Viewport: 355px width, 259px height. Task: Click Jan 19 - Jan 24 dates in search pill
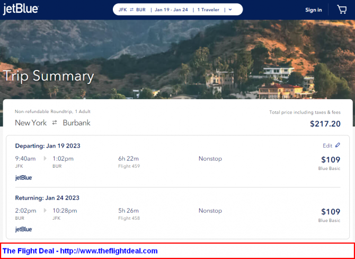[171, 10]
